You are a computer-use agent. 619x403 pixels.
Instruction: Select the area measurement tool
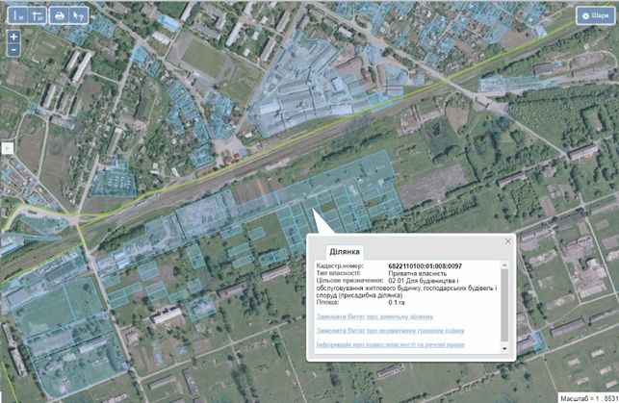pyautogui.click(x=38, y=15)
